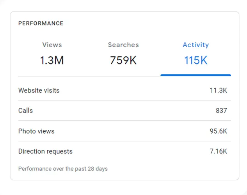Open the Searches tab
The height and width of the screenshot is (195, 247).
pos(123,45)
